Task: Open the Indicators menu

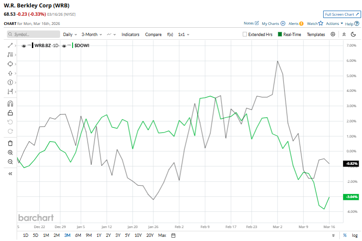Action: click(x=130, y=34)
